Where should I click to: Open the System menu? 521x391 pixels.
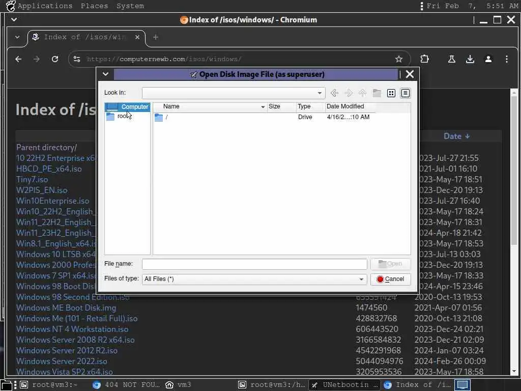pos(130,6)
